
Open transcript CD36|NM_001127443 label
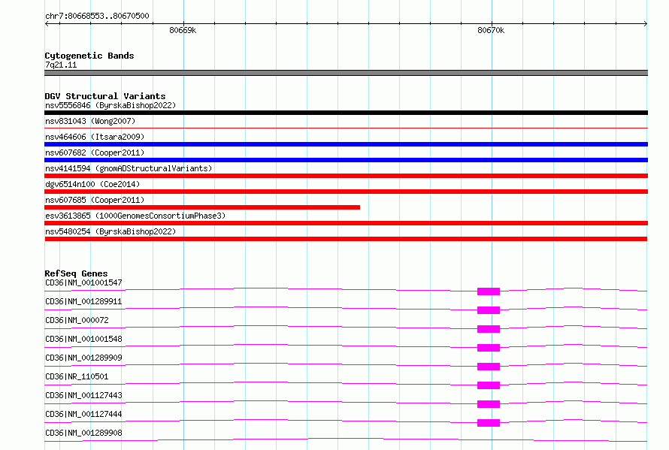click(x=83, y=395)
